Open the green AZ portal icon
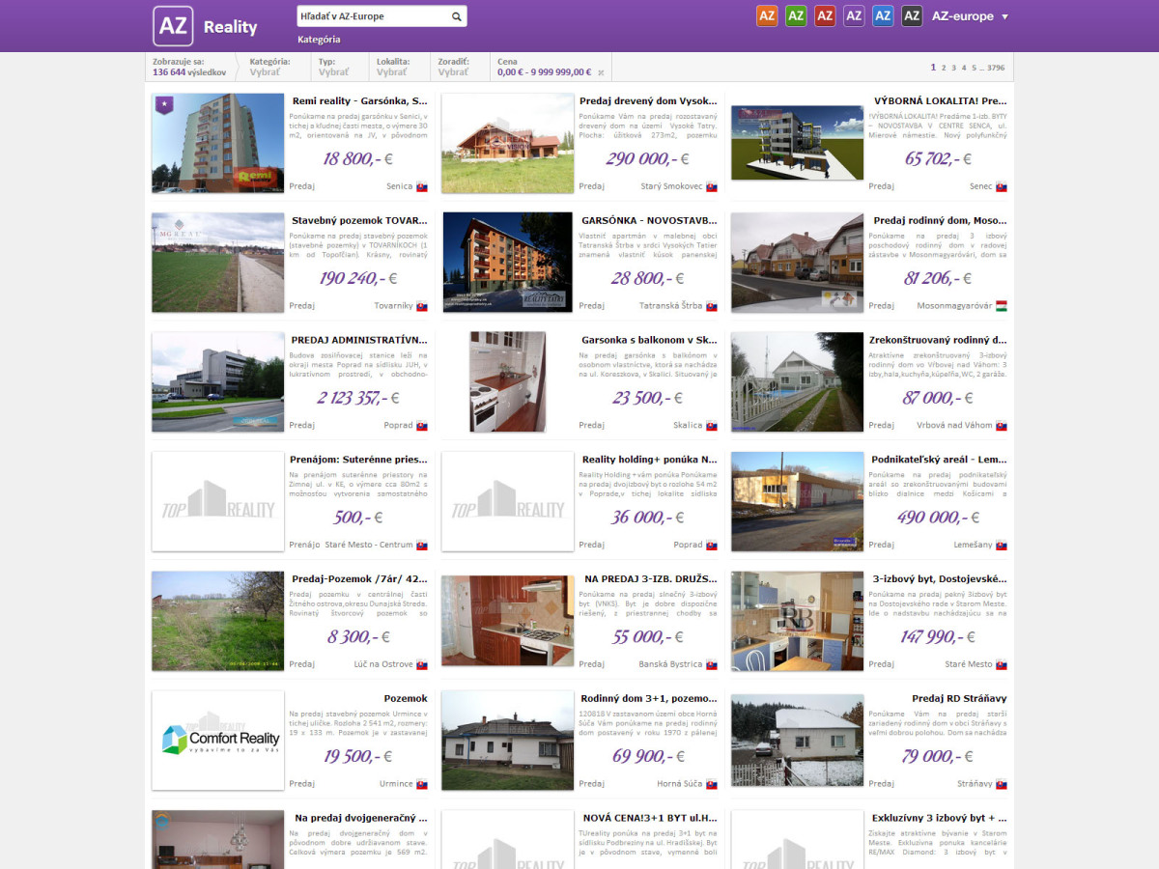Viewport: 1159px width, 869px height. click(x=796, y=15)
